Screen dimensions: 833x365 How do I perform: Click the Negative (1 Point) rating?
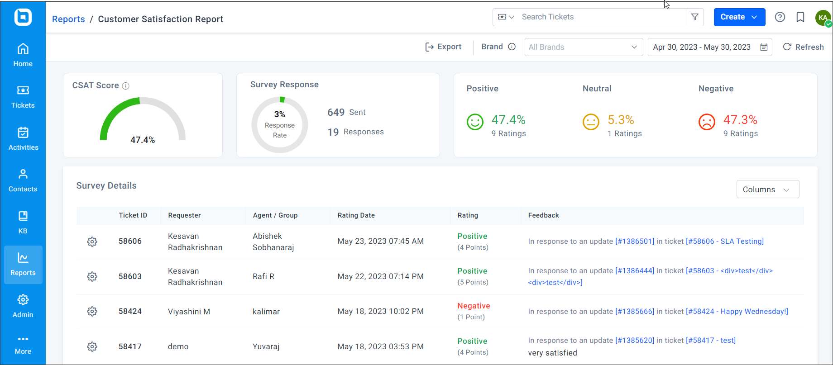pyautogui.click(x=474, y=311)
